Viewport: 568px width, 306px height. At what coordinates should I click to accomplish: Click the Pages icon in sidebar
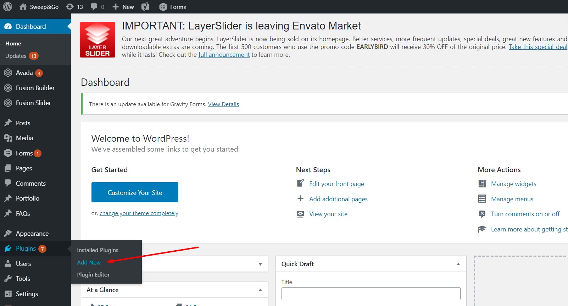click(8, 168)
